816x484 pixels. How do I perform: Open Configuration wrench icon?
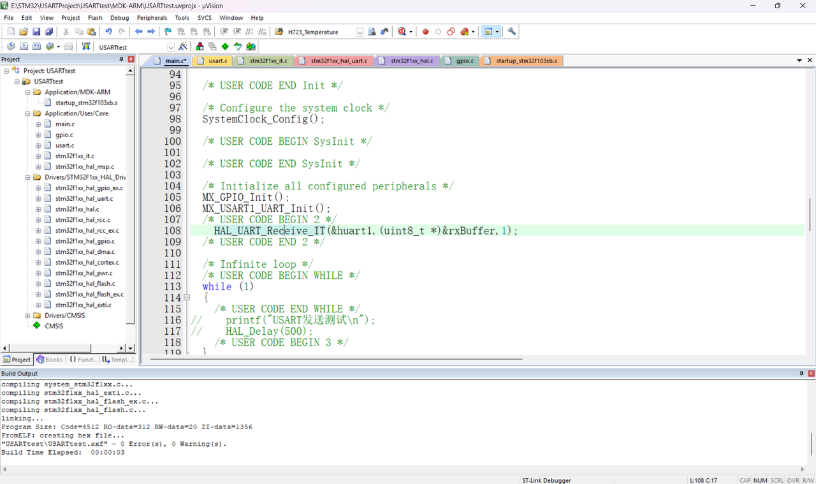pos(511,32)
